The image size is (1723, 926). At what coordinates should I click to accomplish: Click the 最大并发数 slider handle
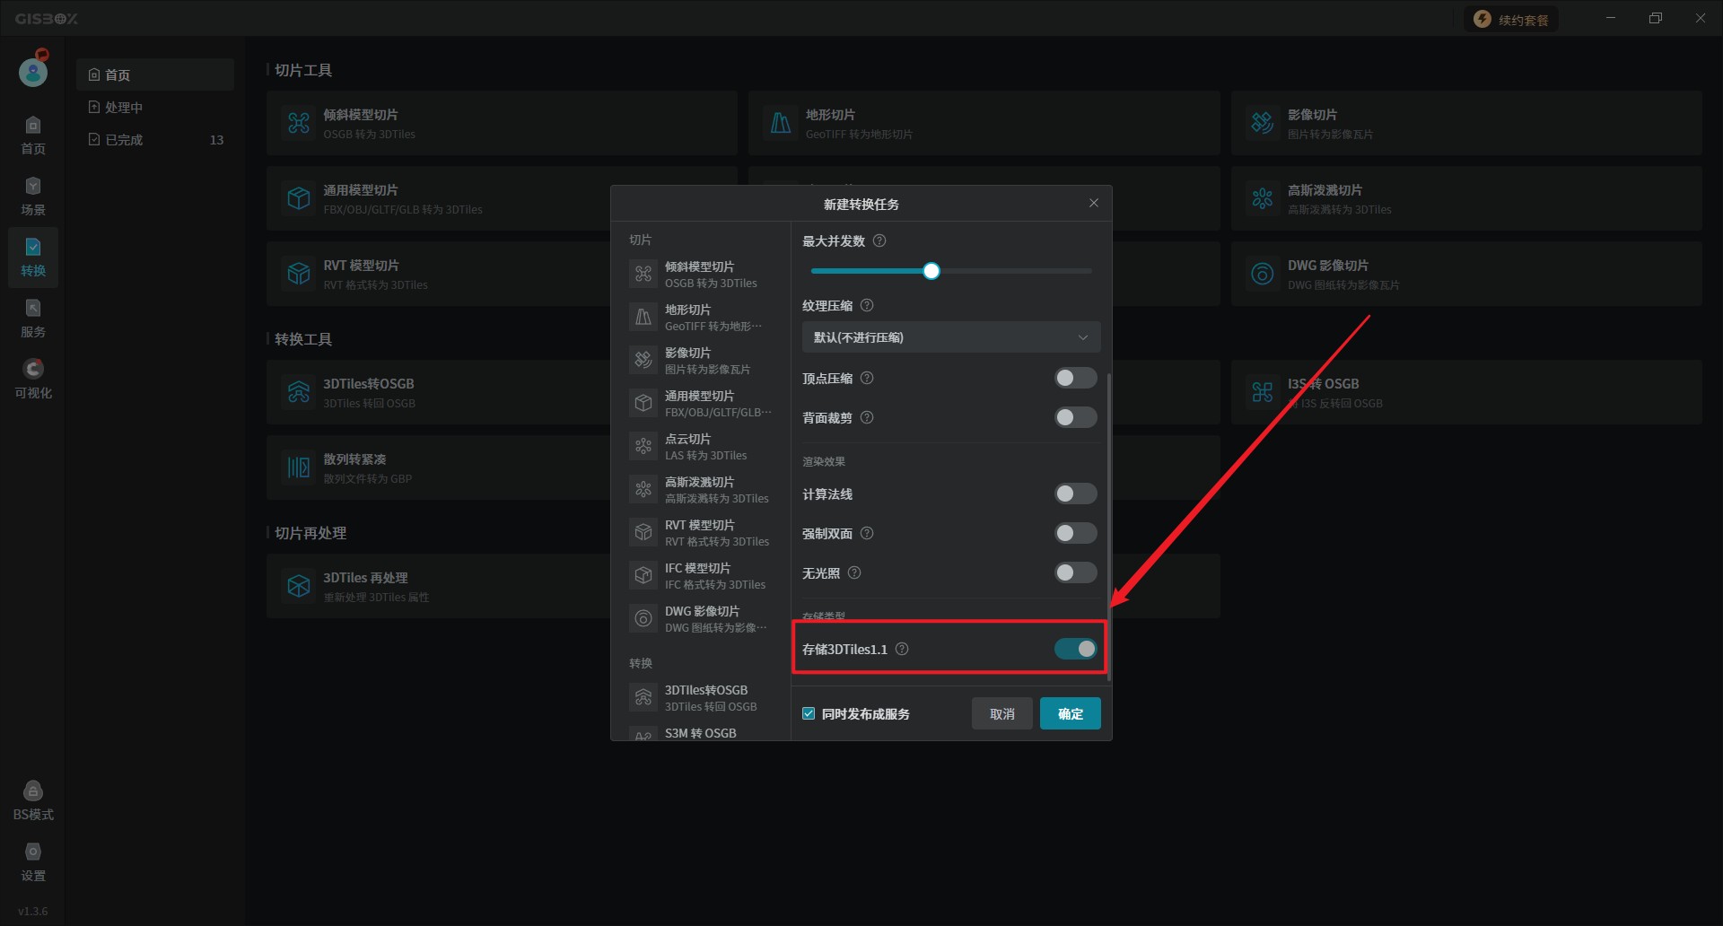click(x=931, y=271)
